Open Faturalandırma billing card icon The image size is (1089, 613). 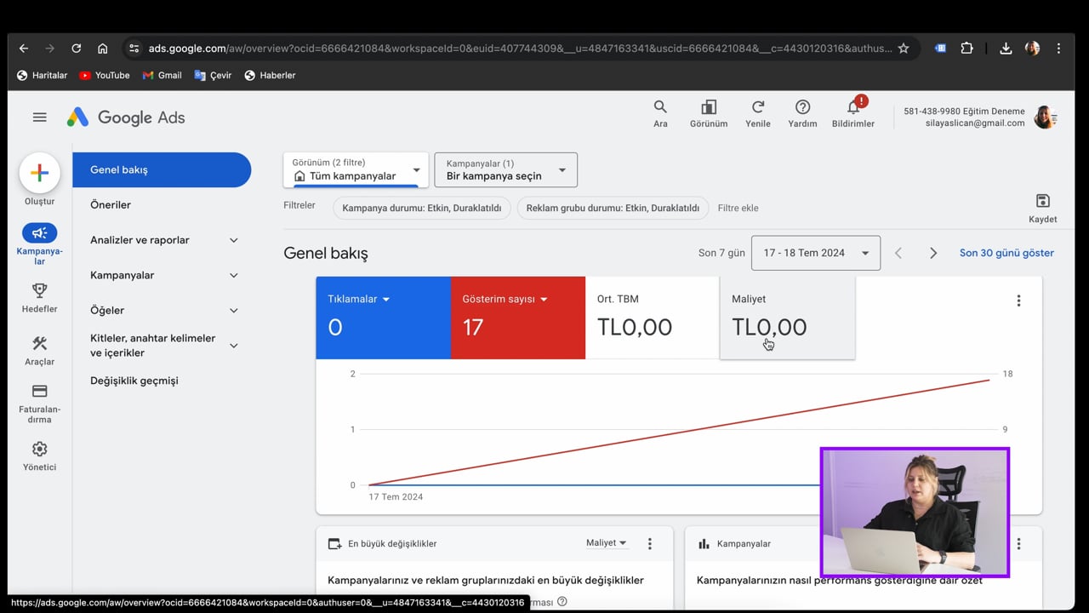pyautogui.click(x=39, y=391)
